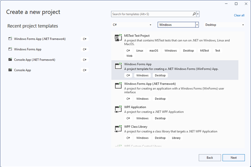Open the C# language filter dropdown
This screenshot has height=167, width=251.
[132, 25]
